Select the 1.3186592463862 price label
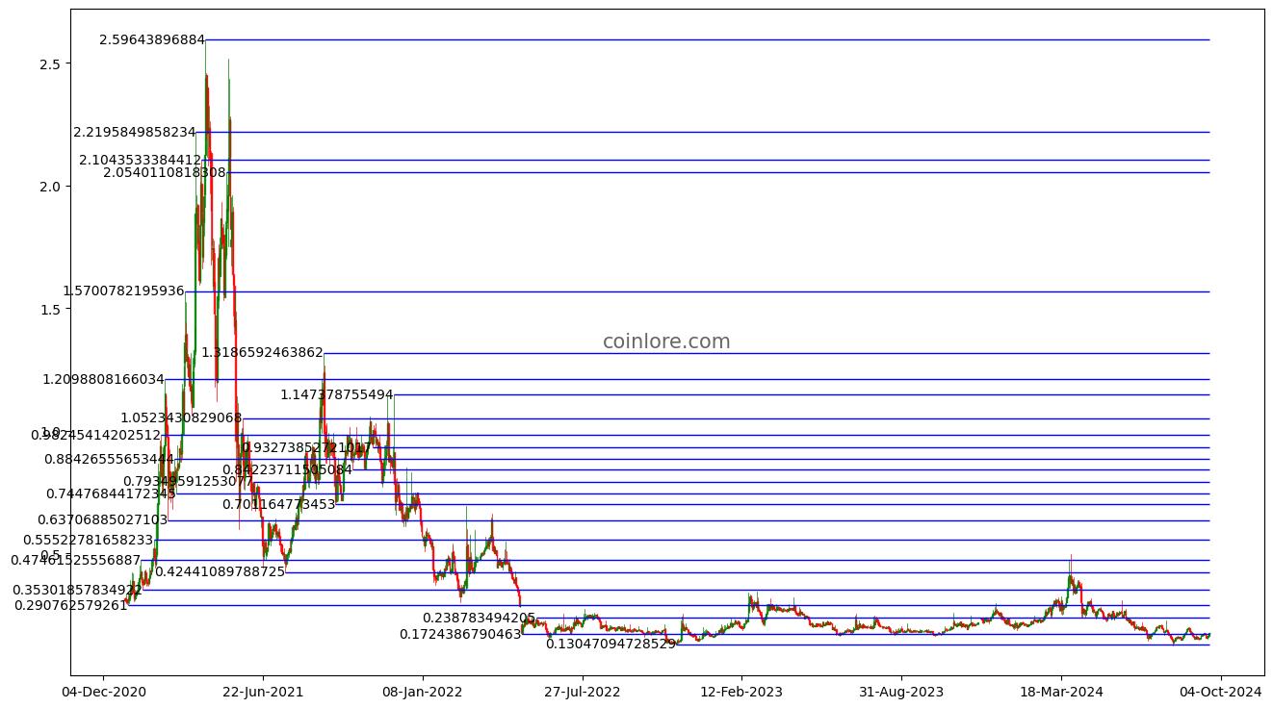Screen dimensions: 1273x708 tap(262, 353)
